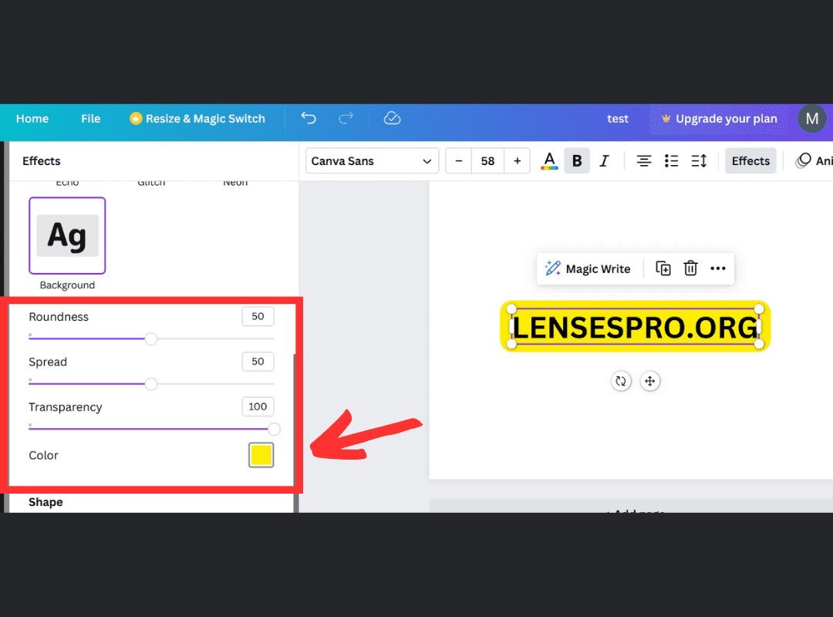The image size is (833, 617).
Task: Check the cloud save status icon
Action: pyautogui.click(x=392, y=118)
